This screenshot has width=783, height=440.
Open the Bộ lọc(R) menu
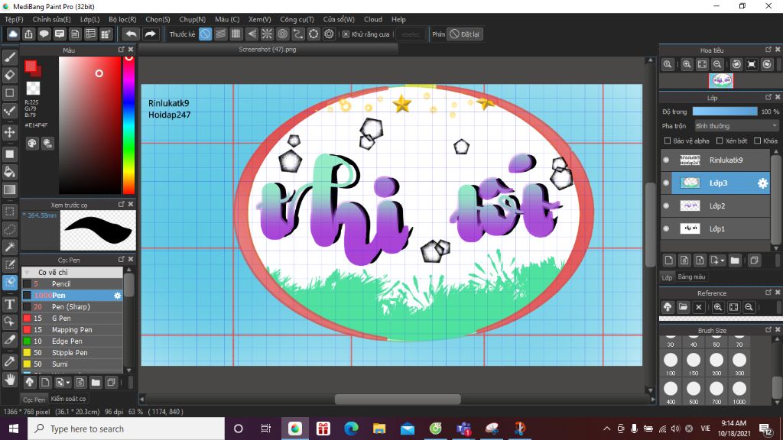pyautogui.click(x=122, y=19)
